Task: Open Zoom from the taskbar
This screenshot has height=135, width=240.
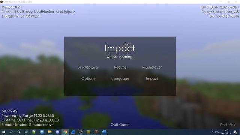Action: [42, 132]
